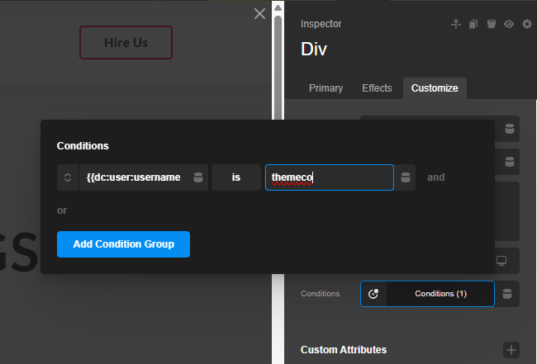Click the topmost dynamic content icon in Customize
Screen dimensions: 537x364
(x=510, y=129)
